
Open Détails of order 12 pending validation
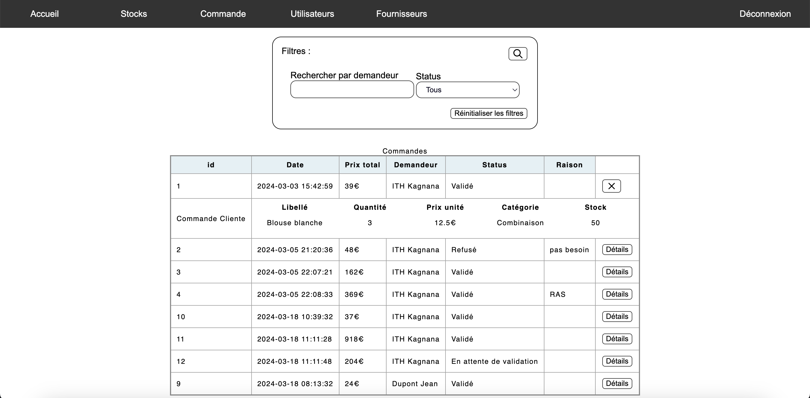(x=616, y=361)
